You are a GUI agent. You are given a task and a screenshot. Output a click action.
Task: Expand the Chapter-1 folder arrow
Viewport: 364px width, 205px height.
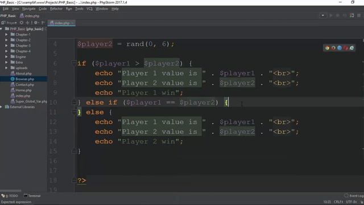pos(6,34)
